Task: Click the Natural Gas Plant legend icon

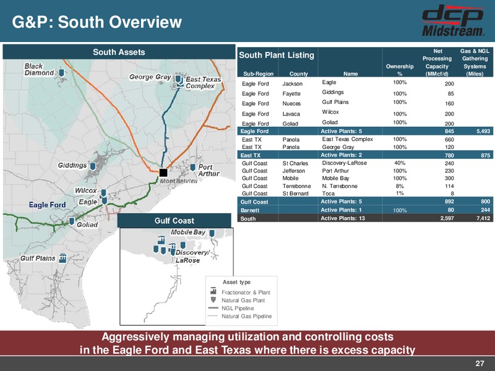Action: pos(213,300)
